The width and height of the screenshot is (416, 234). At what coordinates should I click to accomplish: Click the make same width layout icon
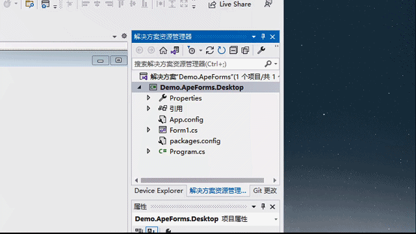(x=161, y=4)
